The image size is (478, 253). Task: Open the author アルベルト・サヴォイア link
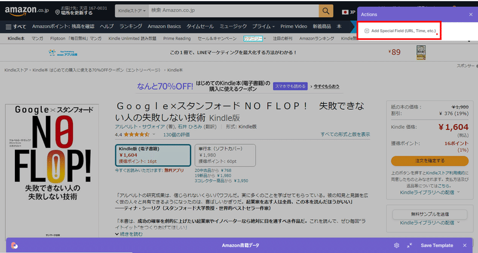(140, 126)
